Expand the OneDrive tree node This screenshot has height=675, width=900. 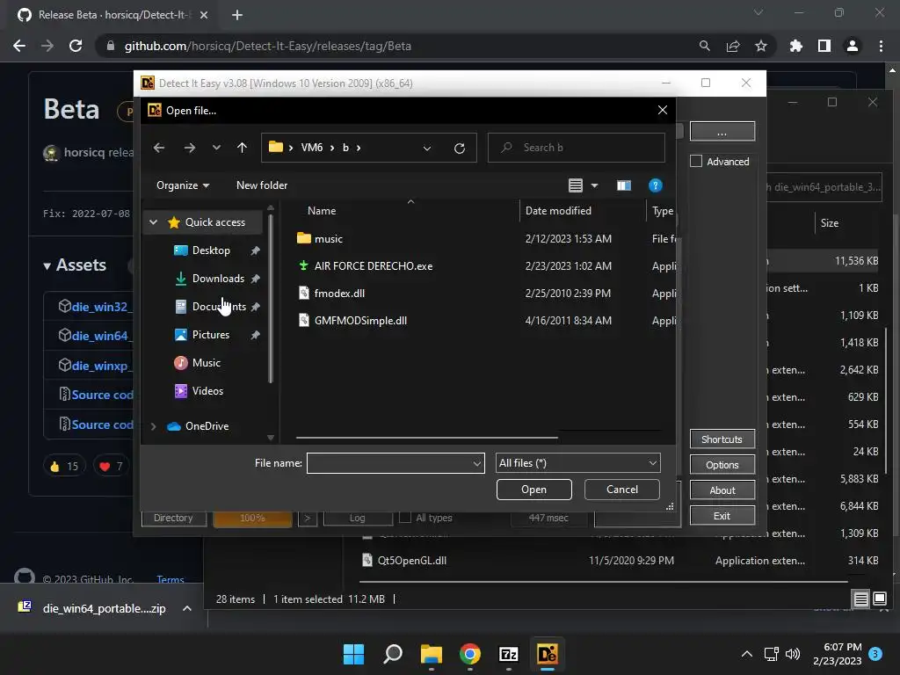[x=153, y=426]
